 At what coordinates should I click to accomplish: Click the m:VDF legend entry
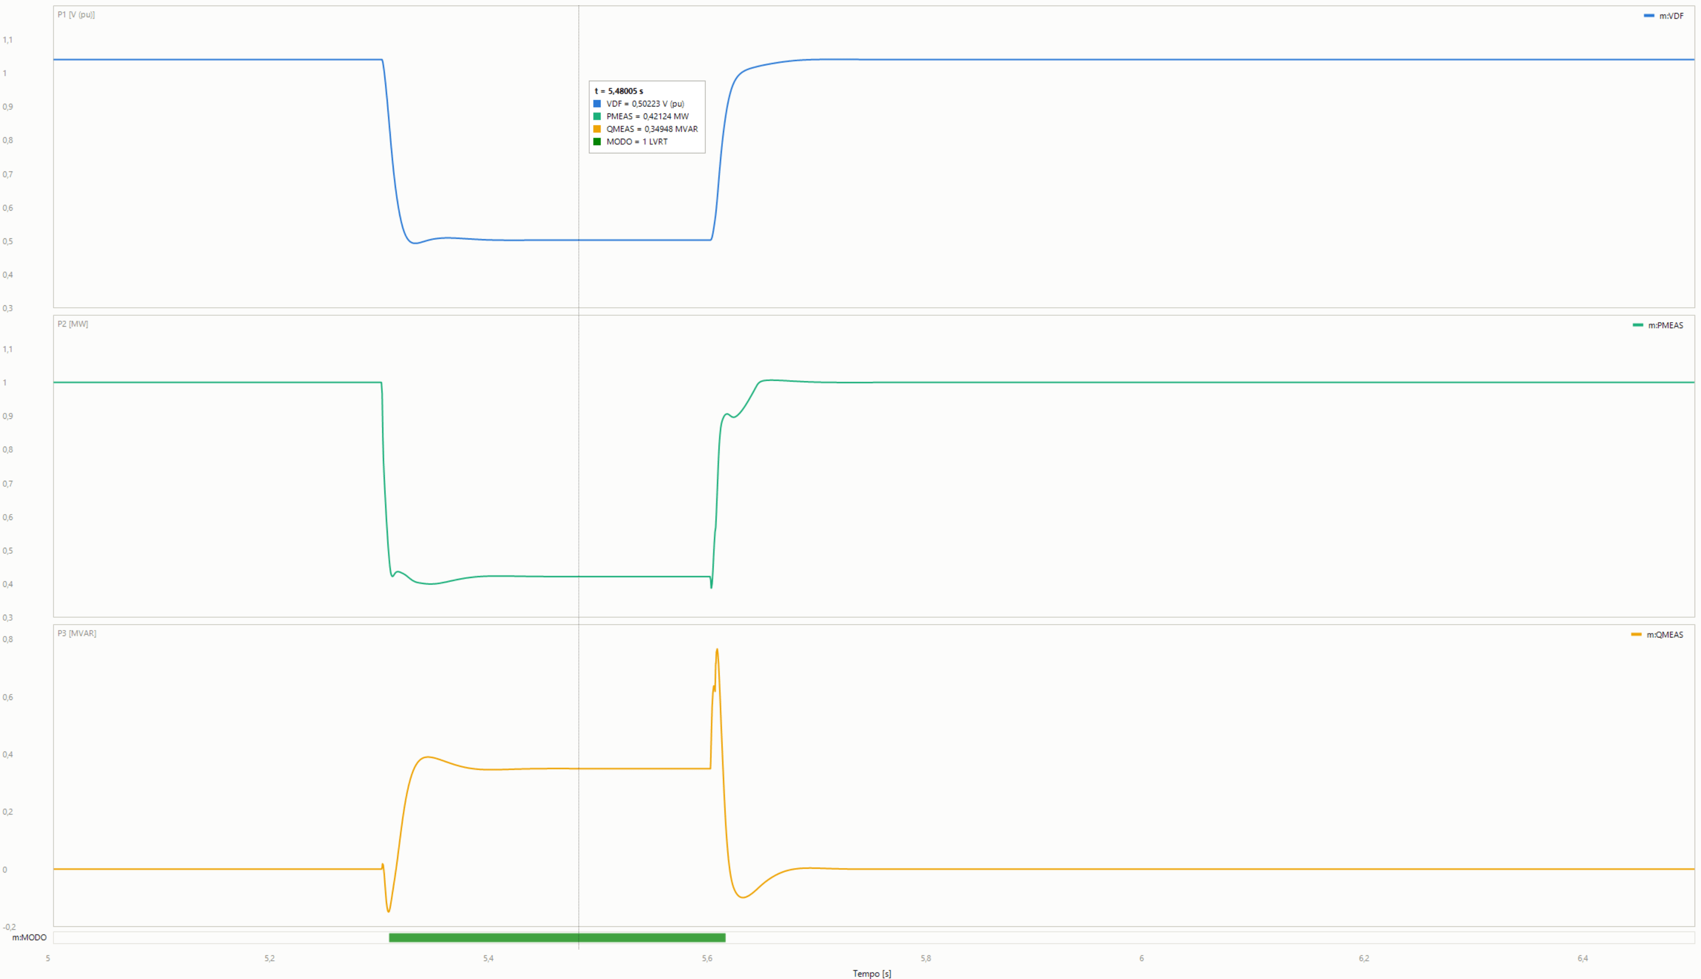pyautogui.click(x=1663, y=16)
